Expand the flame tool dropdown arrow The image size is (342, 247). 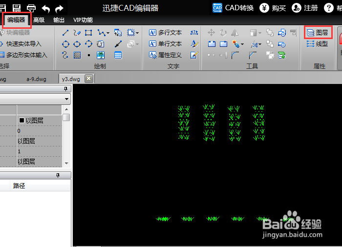click(x=242, y=44)
